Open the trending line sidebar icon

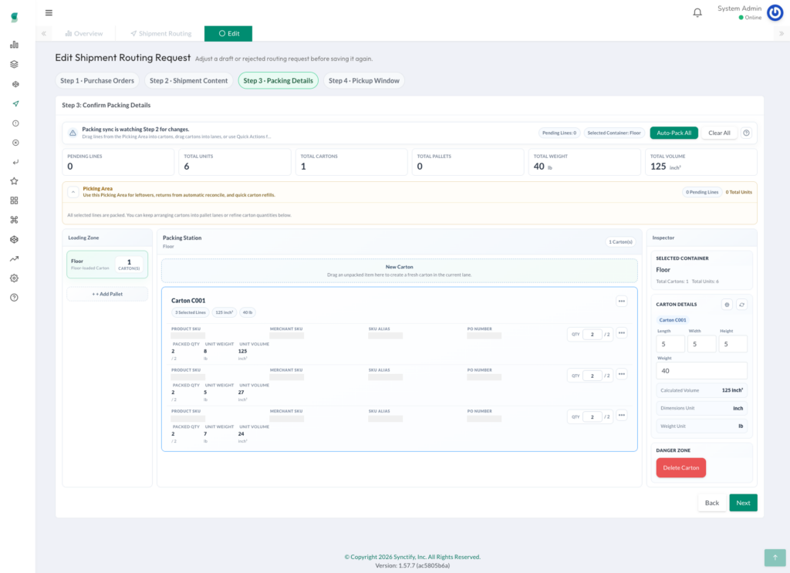tap(14, 259)
